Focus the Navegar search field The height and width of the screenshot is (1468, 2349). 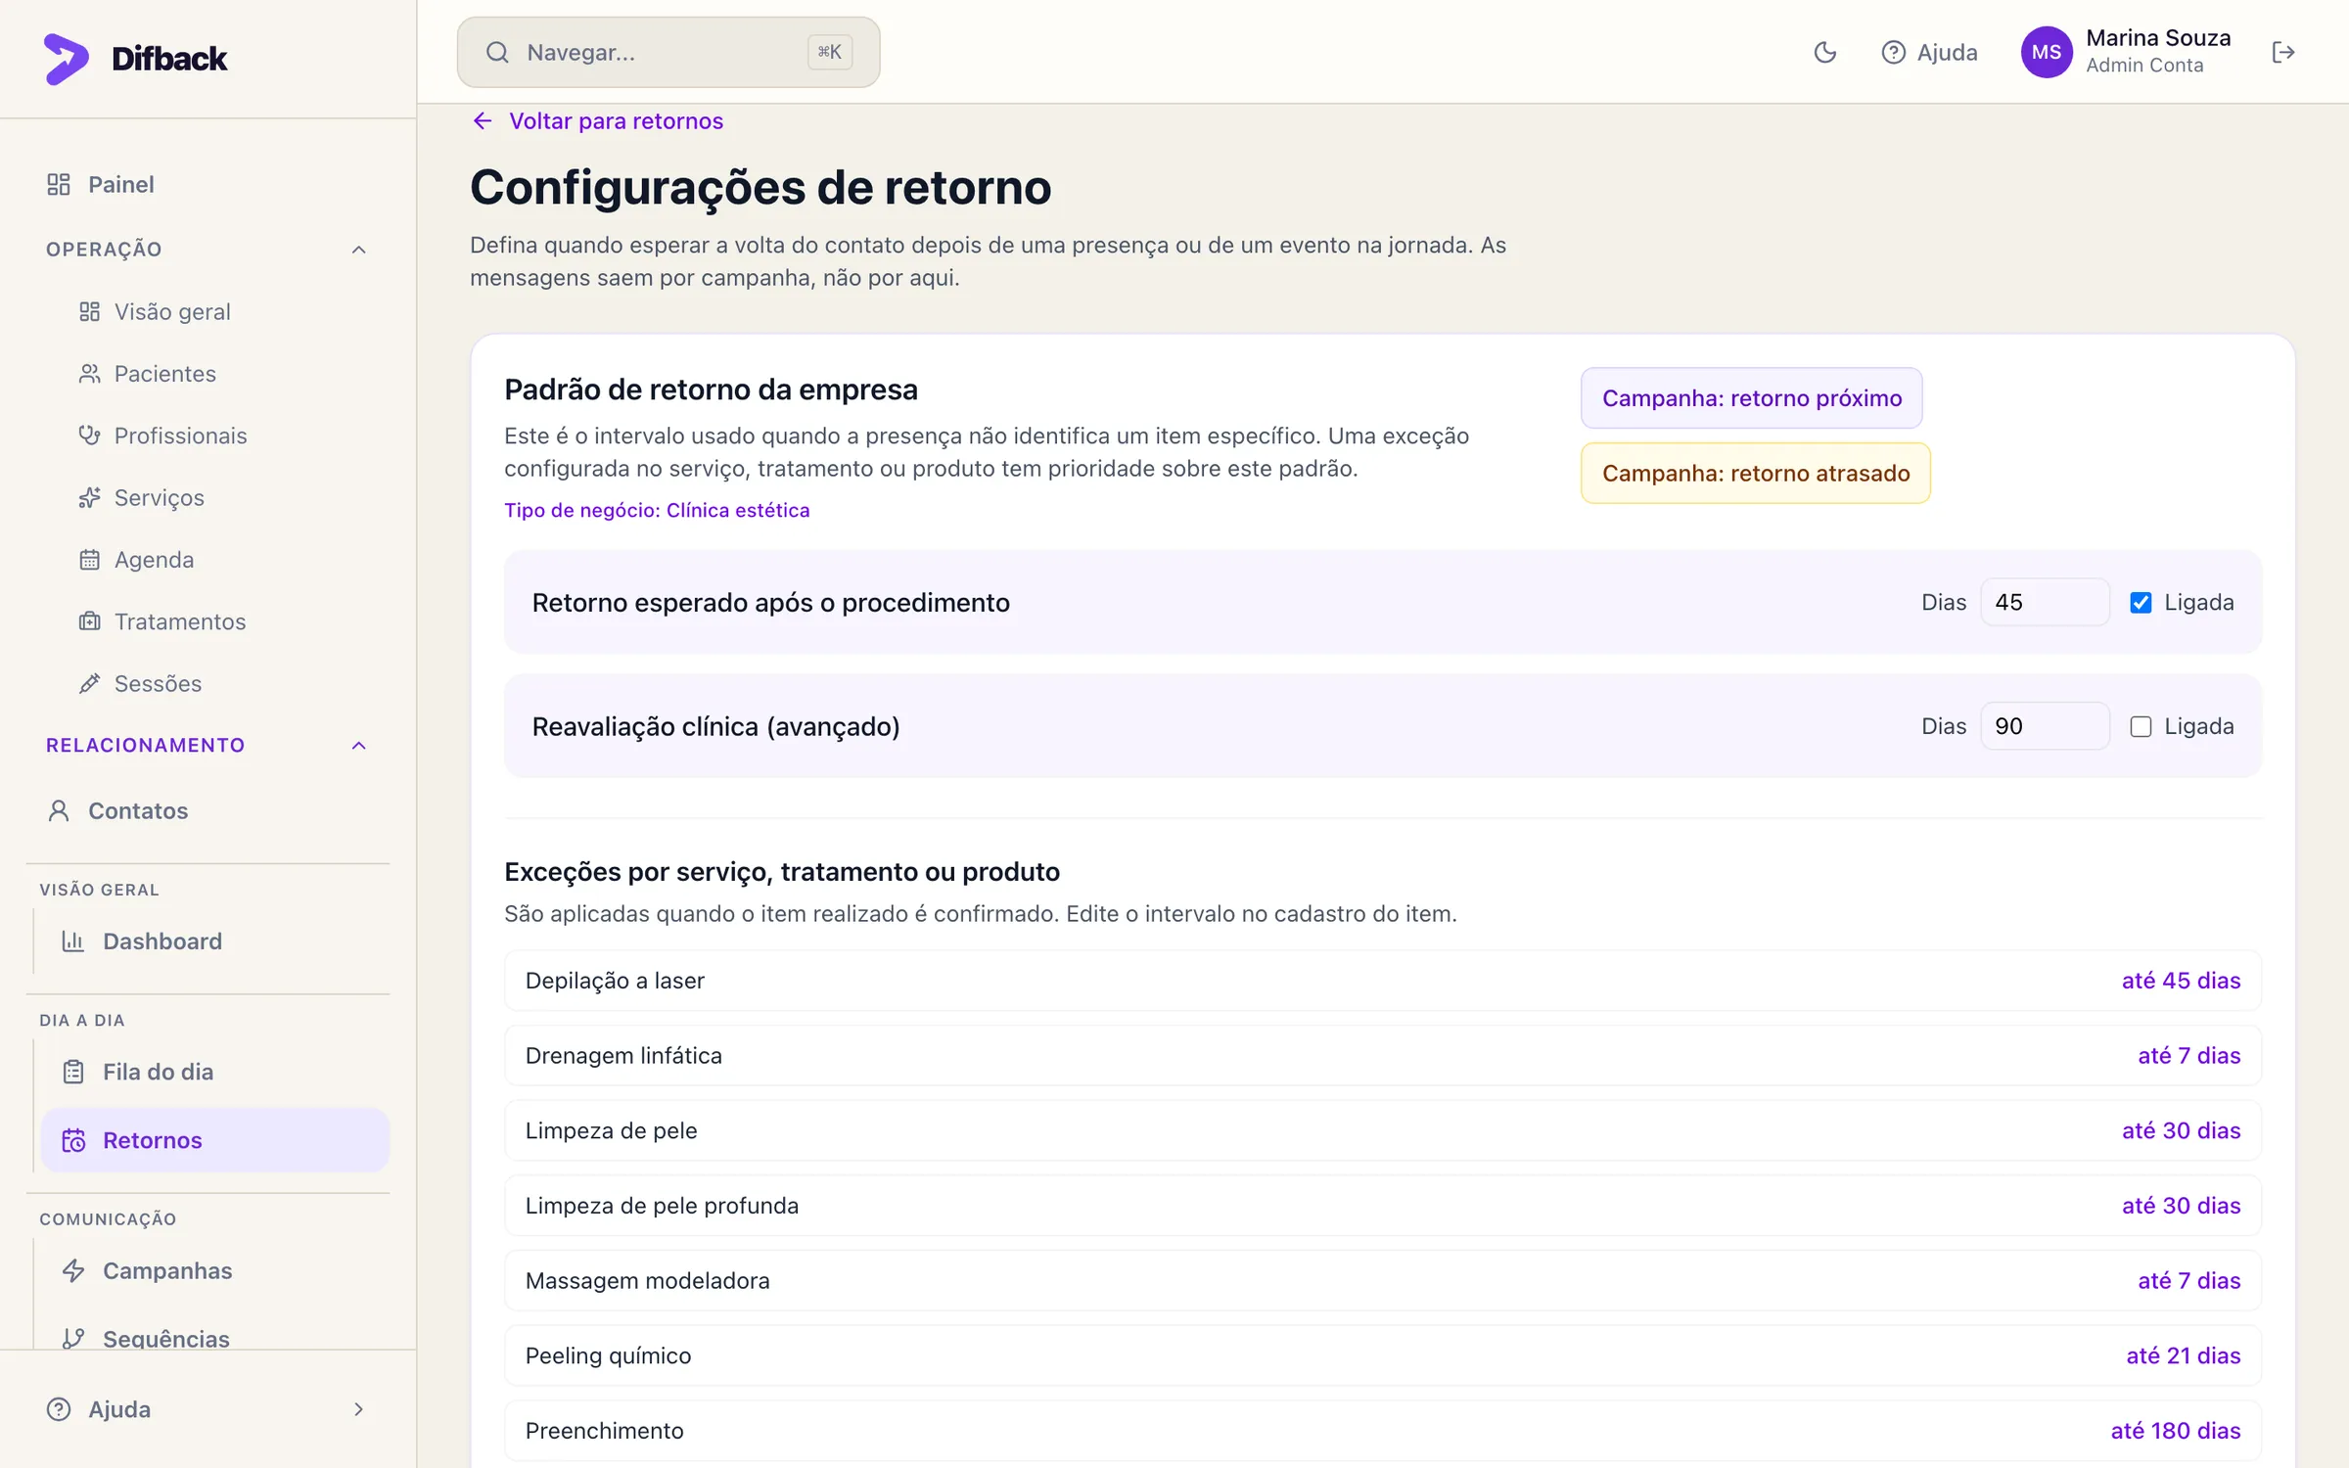668,52
